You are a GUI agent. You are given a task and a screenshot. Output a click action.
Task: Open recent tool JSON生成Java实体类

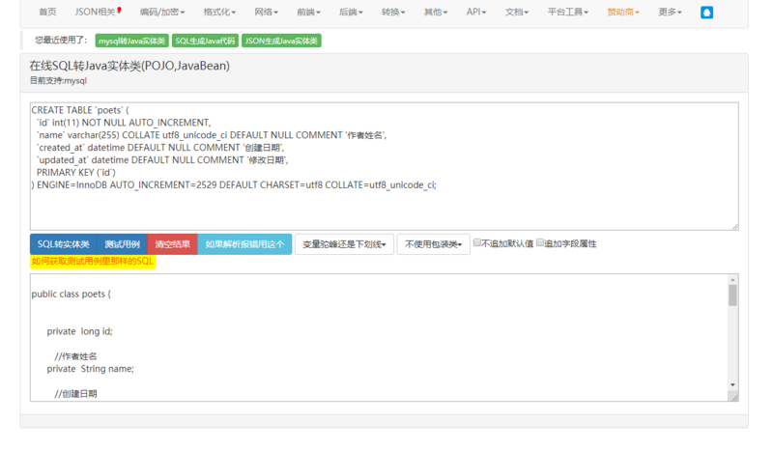(281, 41)
